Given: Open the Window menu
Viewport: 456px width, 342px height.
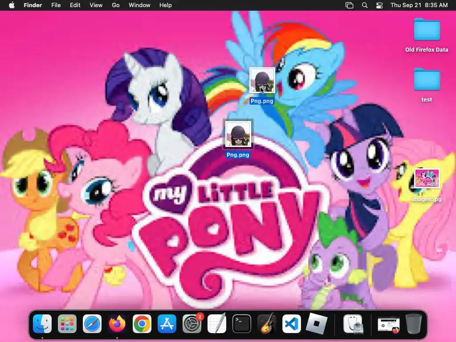Looking at the screenshot, I should 139,5.
